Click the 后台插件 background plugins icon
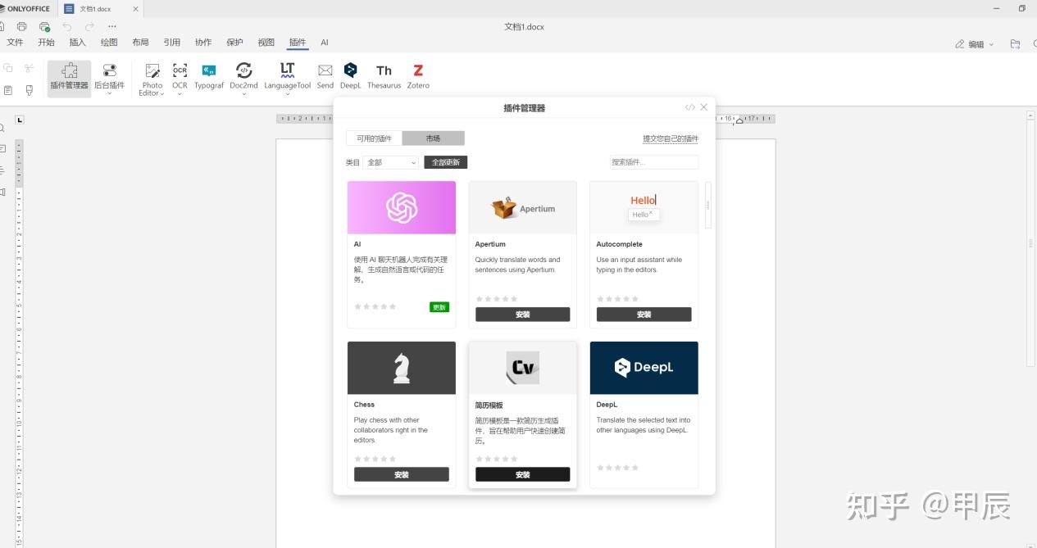 [x=109, y=71]
